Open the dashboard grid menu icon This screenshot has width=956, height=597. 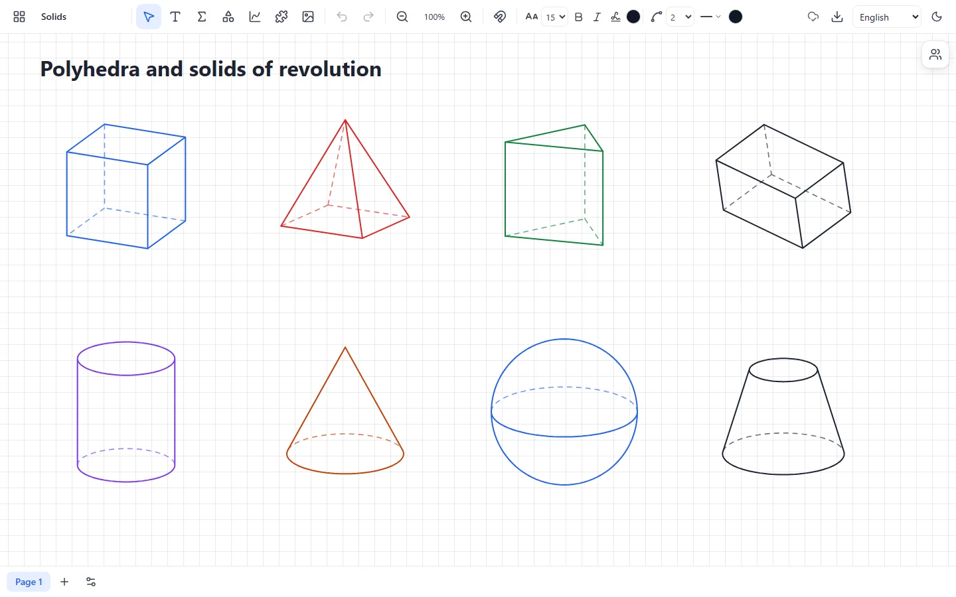pos(19,17)
